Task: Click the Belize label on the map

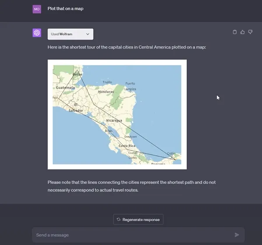Action: point(78,74)
